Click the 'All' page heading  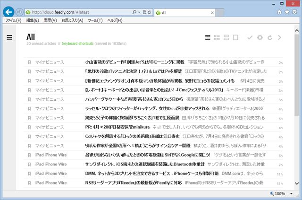[x=31, y=37]
